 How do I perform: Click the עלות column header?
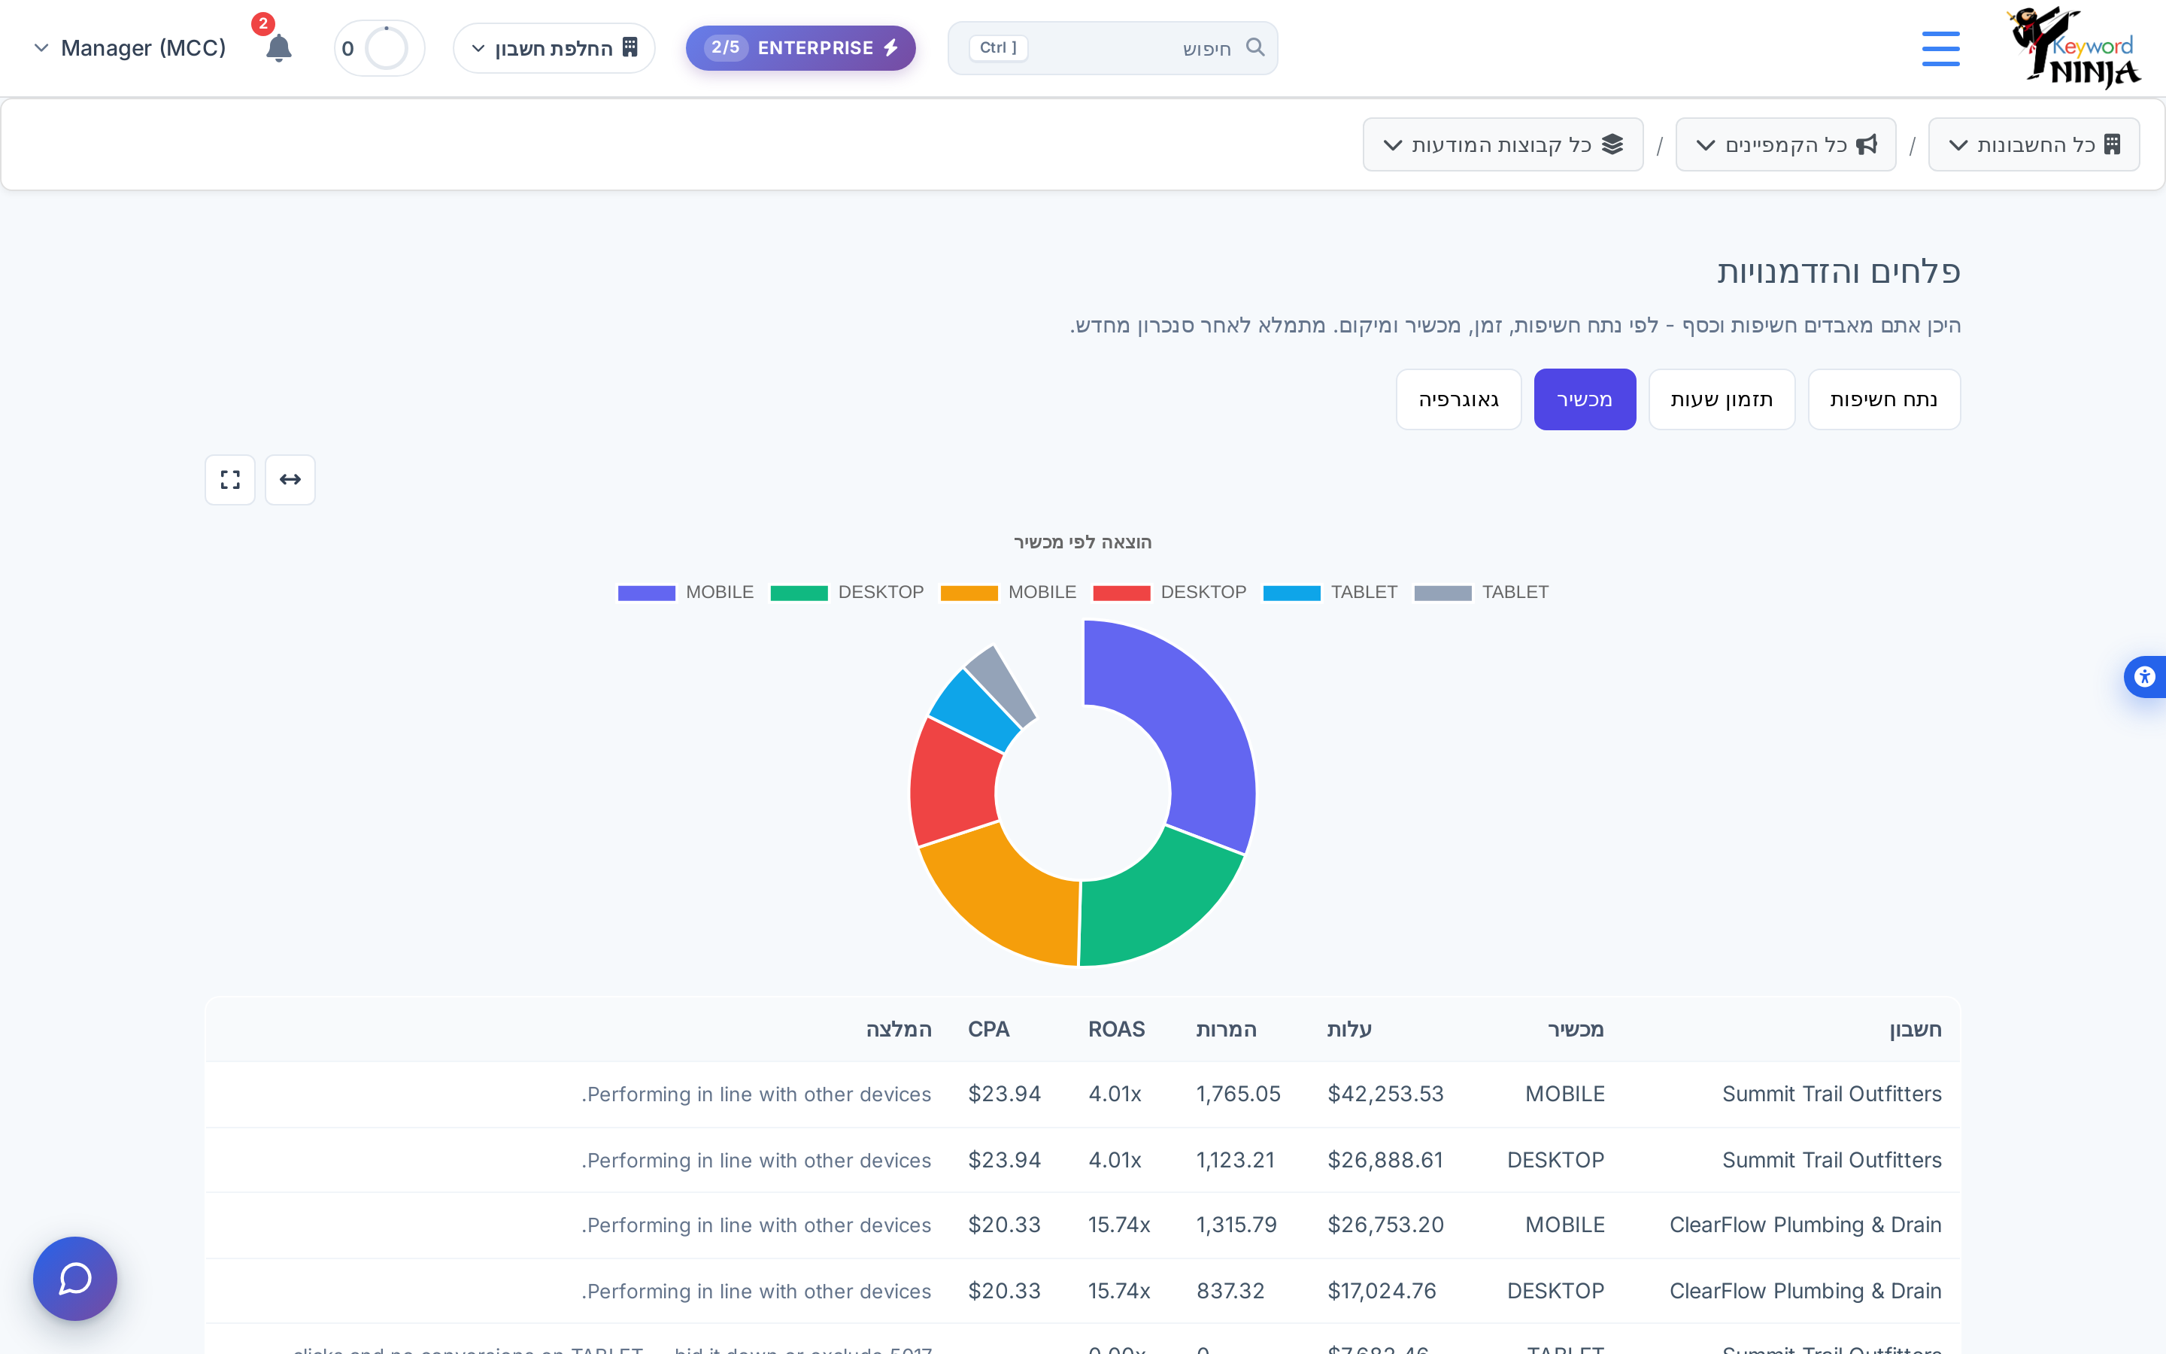pyautogui.click(x=1350, y=1030)
